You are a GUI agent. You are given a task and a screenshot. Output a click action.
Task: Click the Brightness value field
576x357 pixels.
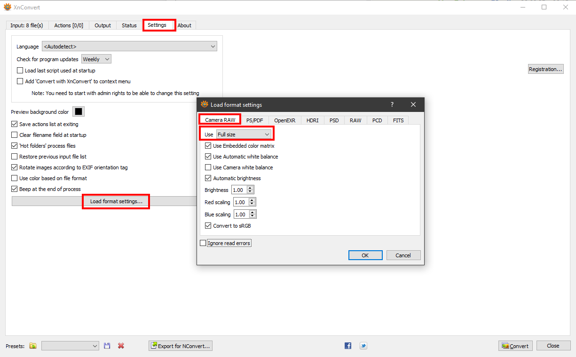239,190
